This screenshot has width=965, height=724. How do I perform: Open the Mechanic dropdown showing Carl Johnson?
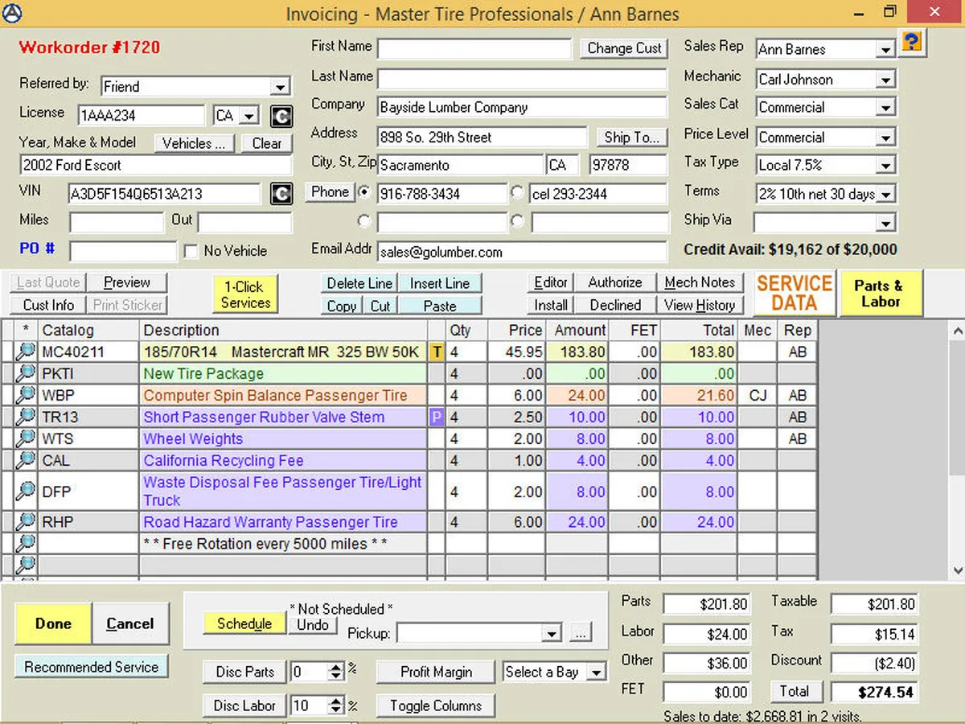coord(885,80)
